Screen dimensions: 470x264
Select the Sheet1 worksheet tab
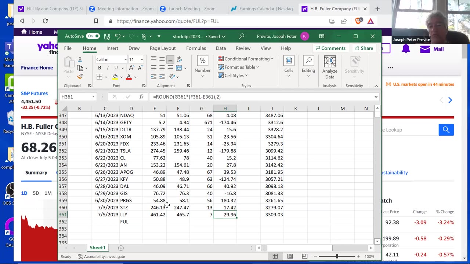[x=98, y=248]
